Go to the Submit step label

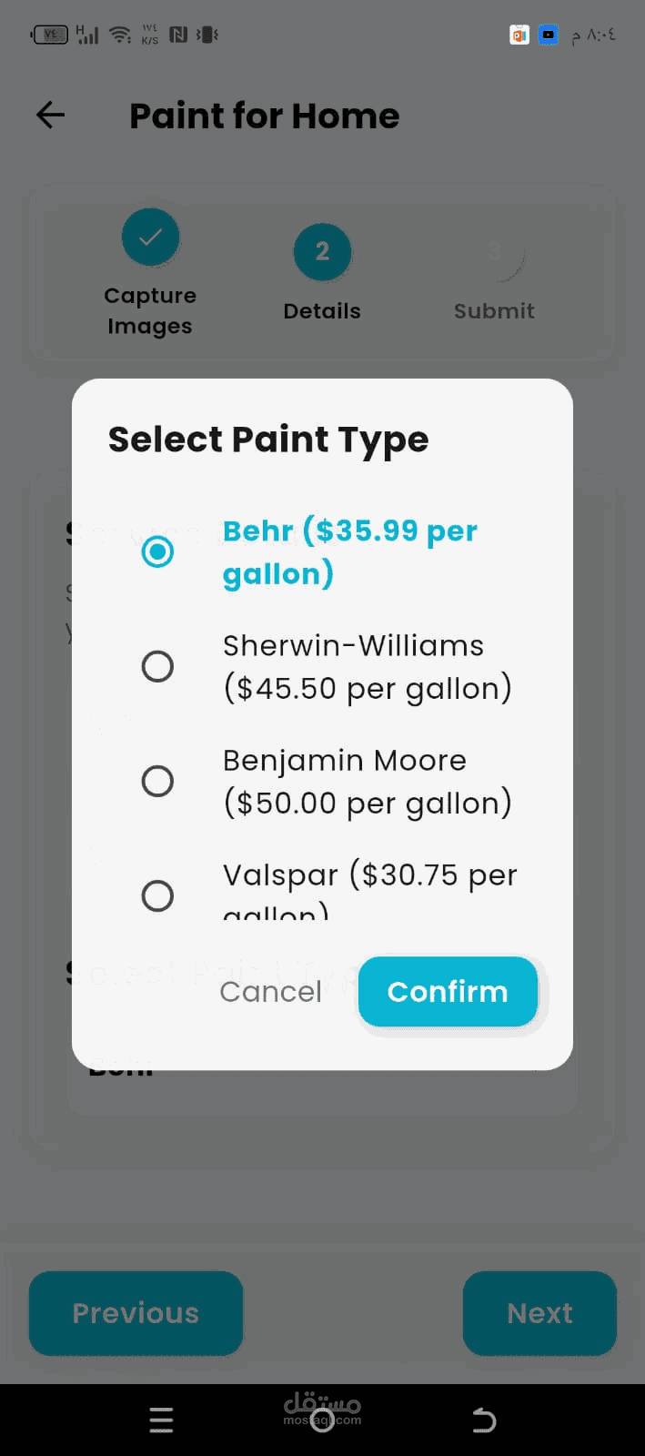click(x=494, y=311)
